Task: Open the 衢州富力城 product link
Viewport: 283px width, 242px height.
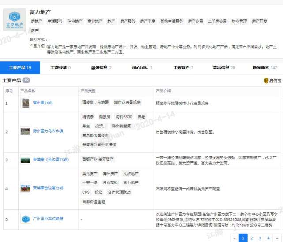Action: tap(42, 103)
